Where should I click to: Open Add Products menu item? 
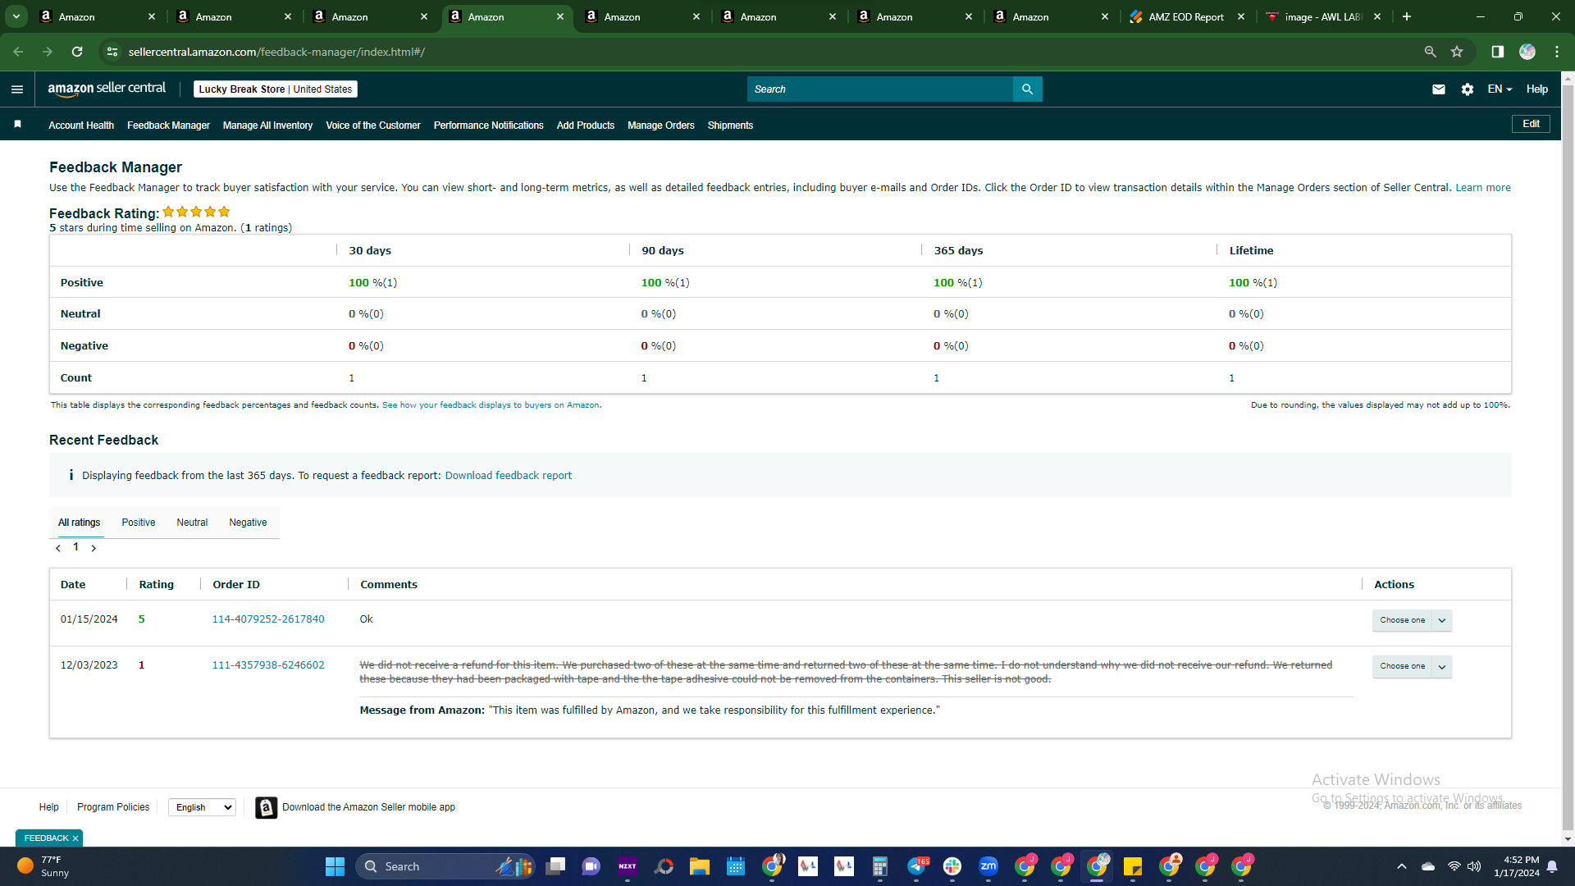(586, 126)
